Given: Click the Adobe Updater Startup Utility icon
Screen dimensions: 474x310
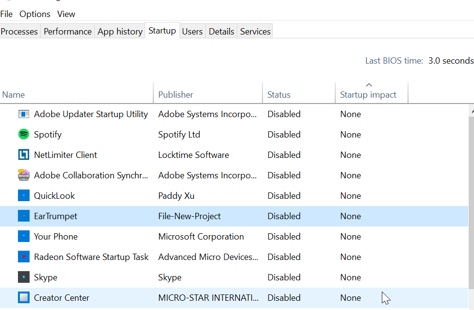Looking at the screenshot, I should tap(24, 114).
